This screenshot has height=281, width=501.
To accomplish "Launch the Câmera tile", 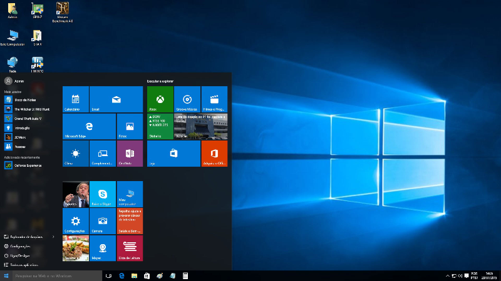I will (x=103, y=221).
